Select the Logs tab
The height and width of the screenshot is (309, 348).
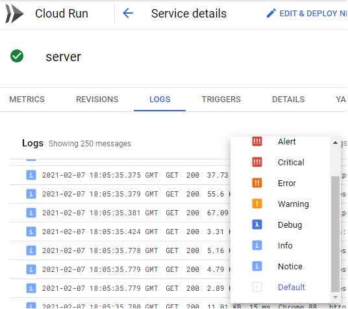160,100
